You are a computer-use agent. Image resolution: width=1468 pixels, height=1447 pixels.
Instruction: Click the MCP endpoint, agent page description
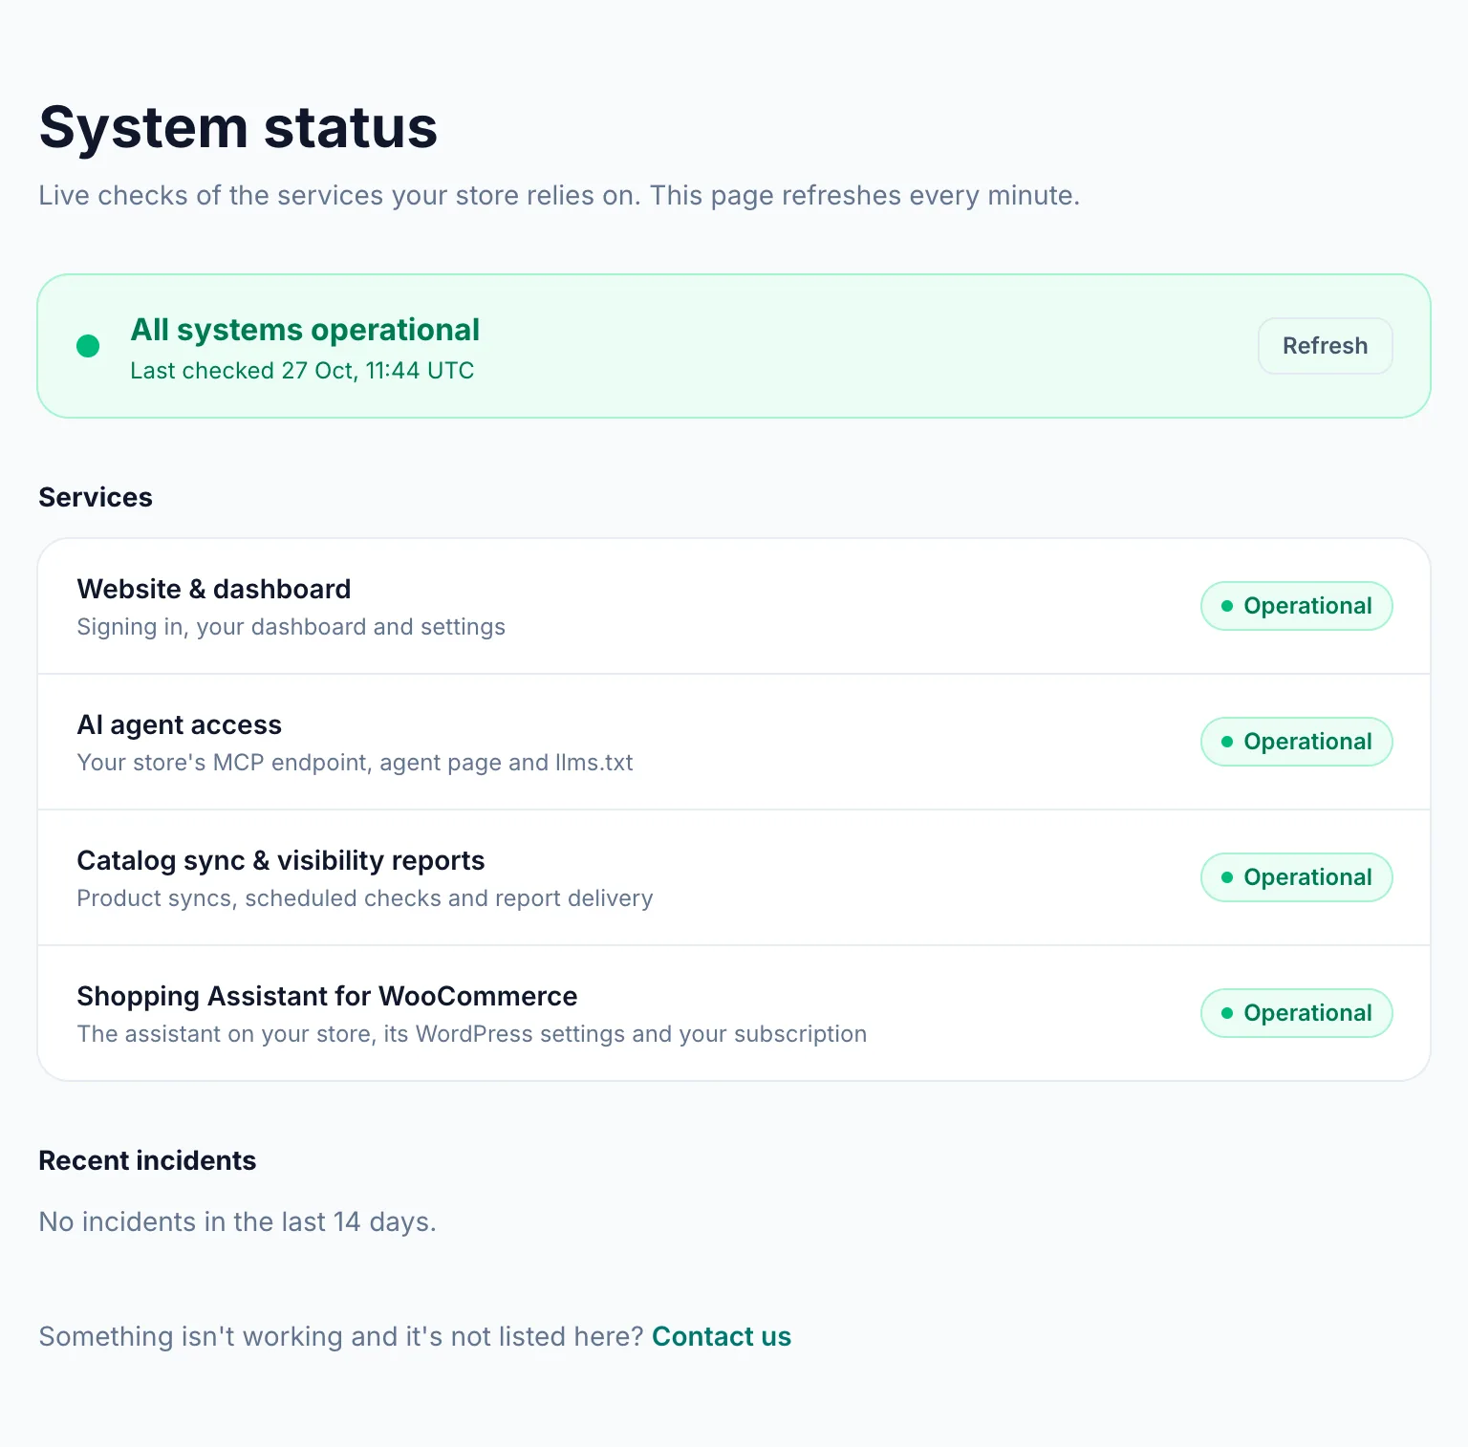click(355, 763)
